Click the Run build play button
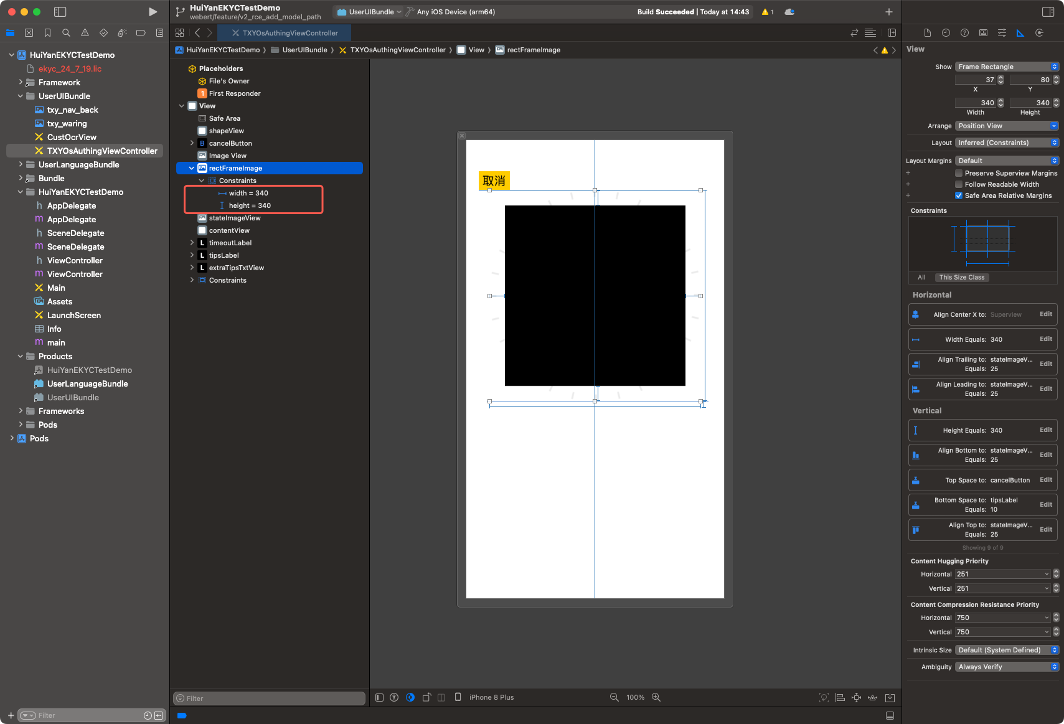 pos(153,12)
